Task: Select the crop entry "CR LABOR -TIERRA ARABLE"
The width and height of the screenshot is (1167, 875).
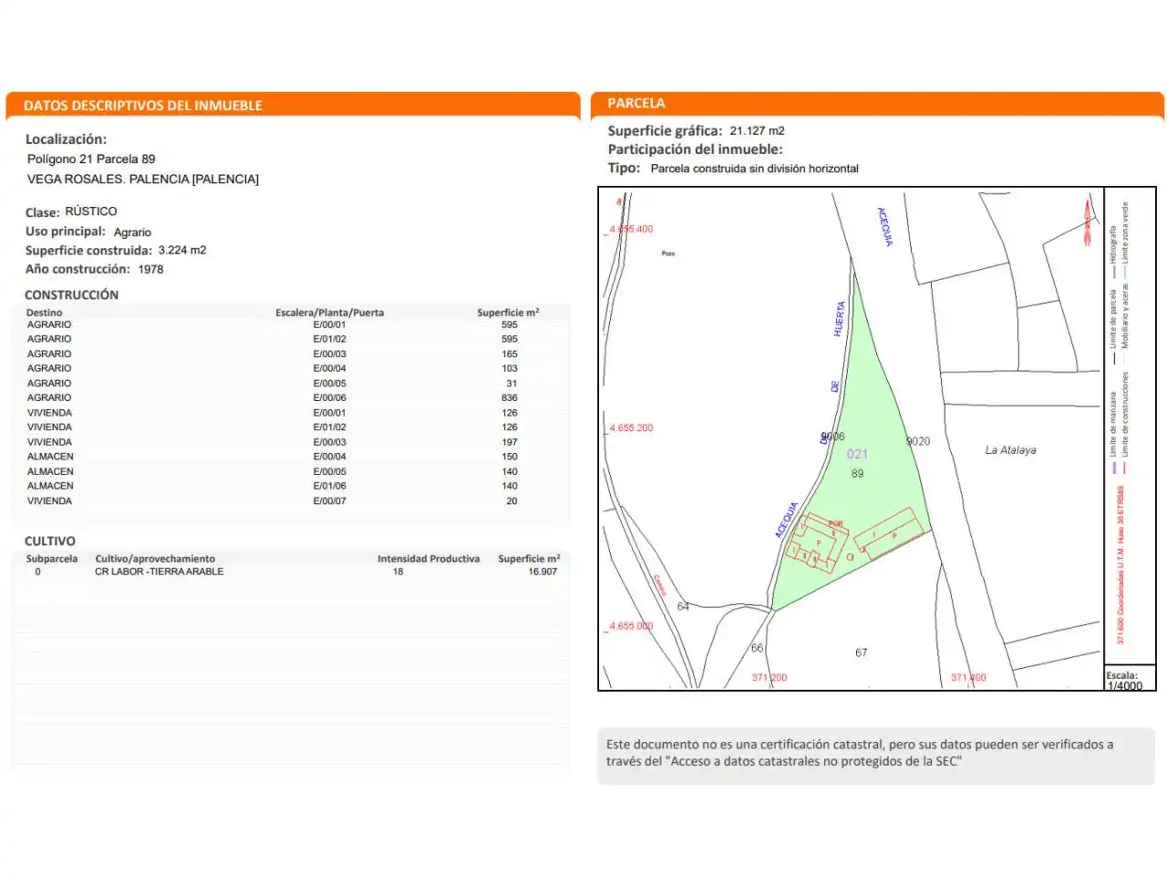Action: point(160,571)
